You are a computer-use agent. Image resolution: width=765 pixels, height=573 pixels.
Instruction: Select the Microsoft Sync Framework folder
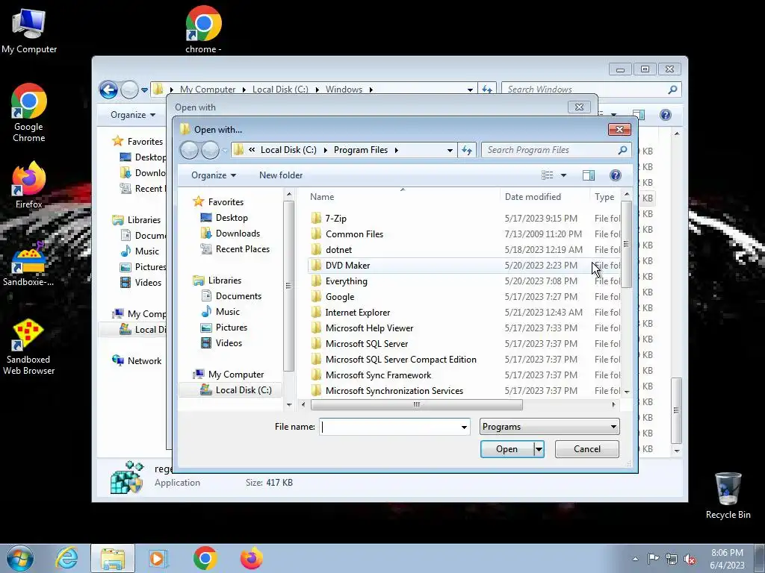(x=378, y=375)
